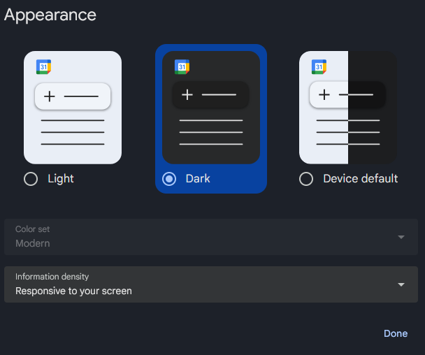Click the Calendar icon in Device default preview

(x=319, y=66)
